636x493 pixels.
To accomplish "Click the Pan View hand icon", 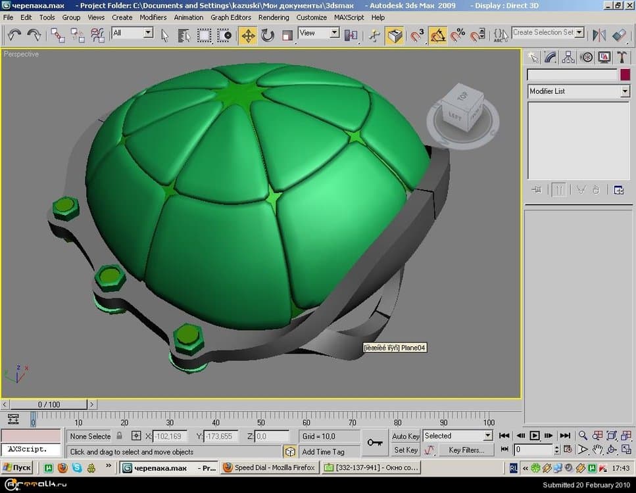I will click(597, 450).
